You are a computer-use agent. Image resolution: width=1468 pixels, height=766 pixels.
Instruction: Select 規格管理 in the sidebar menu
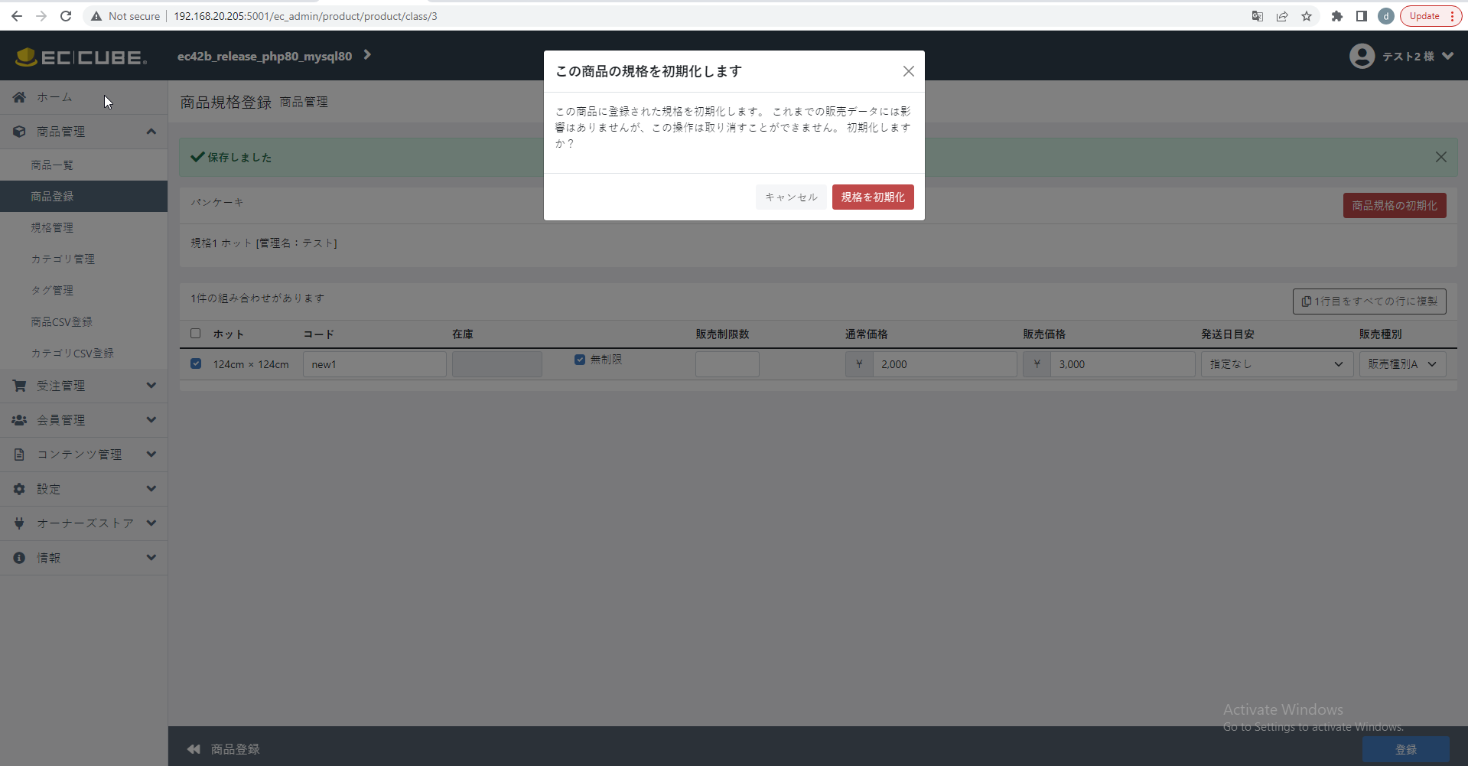(52, 227)
